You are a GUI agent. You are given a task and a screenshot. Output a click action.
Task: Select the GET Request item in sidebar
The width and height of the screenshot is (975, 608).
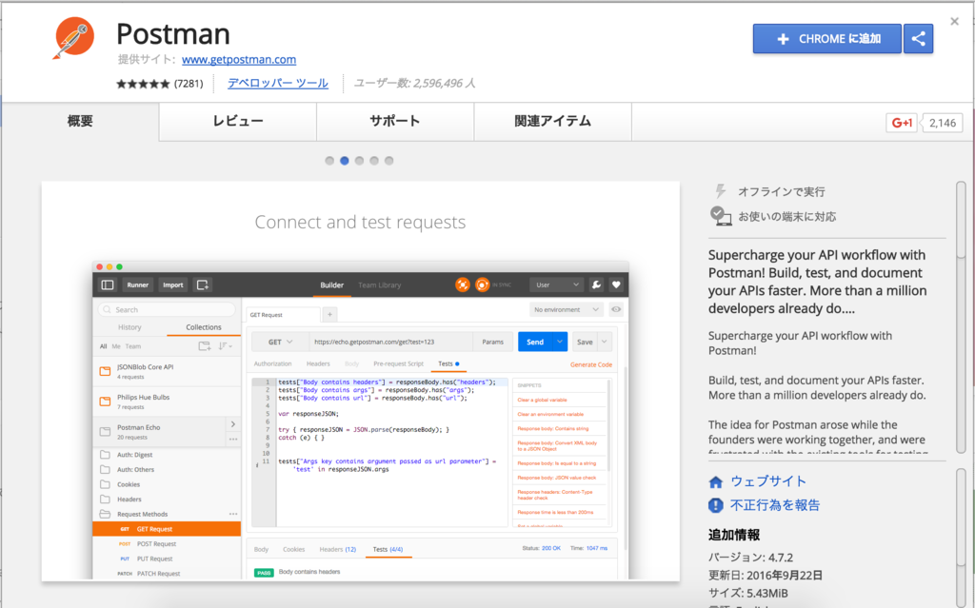(167, 529)
